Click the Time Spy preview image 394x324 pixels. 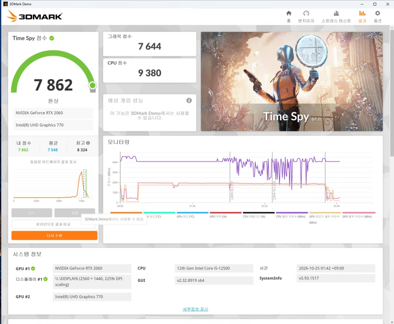292,81
